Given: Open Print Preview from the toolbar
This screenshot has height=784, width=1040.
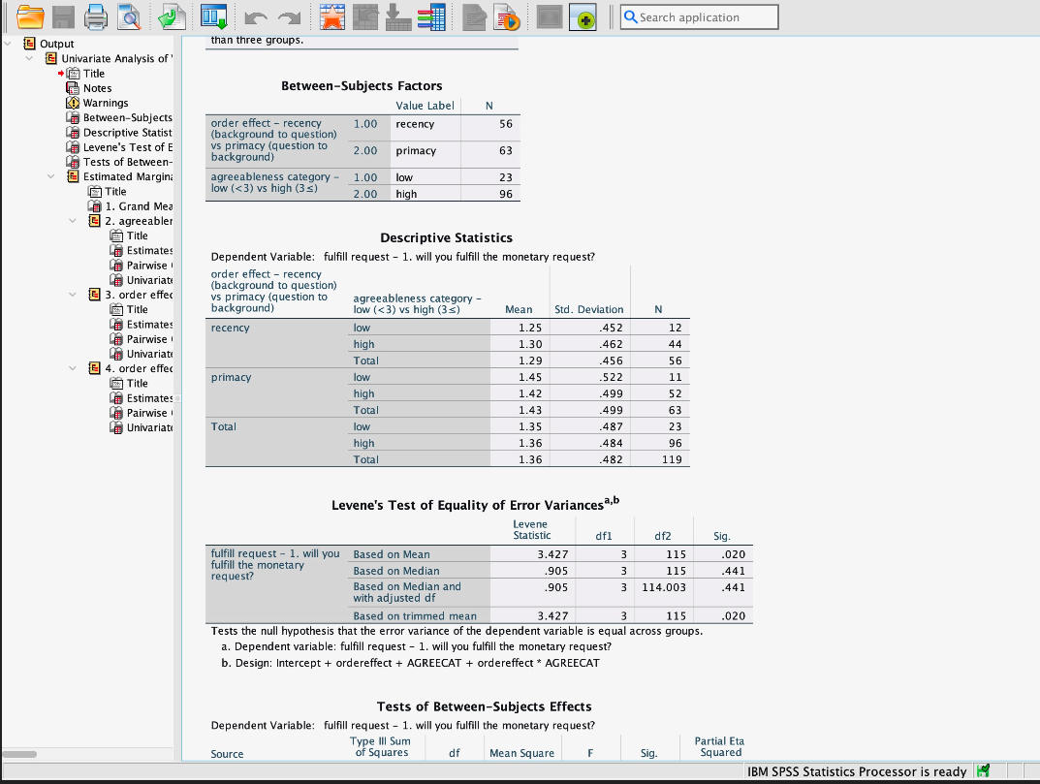Looking at the screenshot, I should point(128,16).
